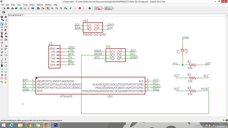
Task: Run the ERC check icon
Action: coord(2,82)
